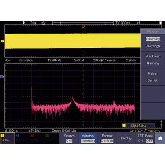This screenshot has width=165, height=165.
Task: Choose the Hanning window
Action: point(153,63)
